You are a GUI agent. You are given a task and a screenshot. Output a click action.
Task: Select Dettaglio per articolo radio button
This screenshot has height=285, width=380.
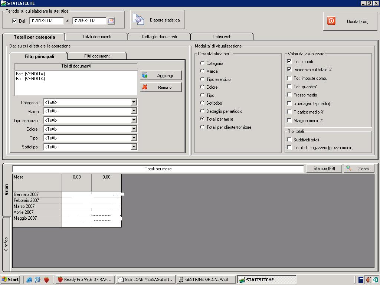click(x=202, y=111)
